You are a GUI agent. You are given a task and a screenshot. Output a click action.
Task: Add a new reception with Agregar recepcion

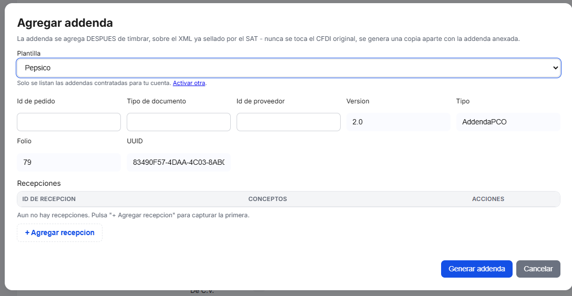(x=60, y=232)
